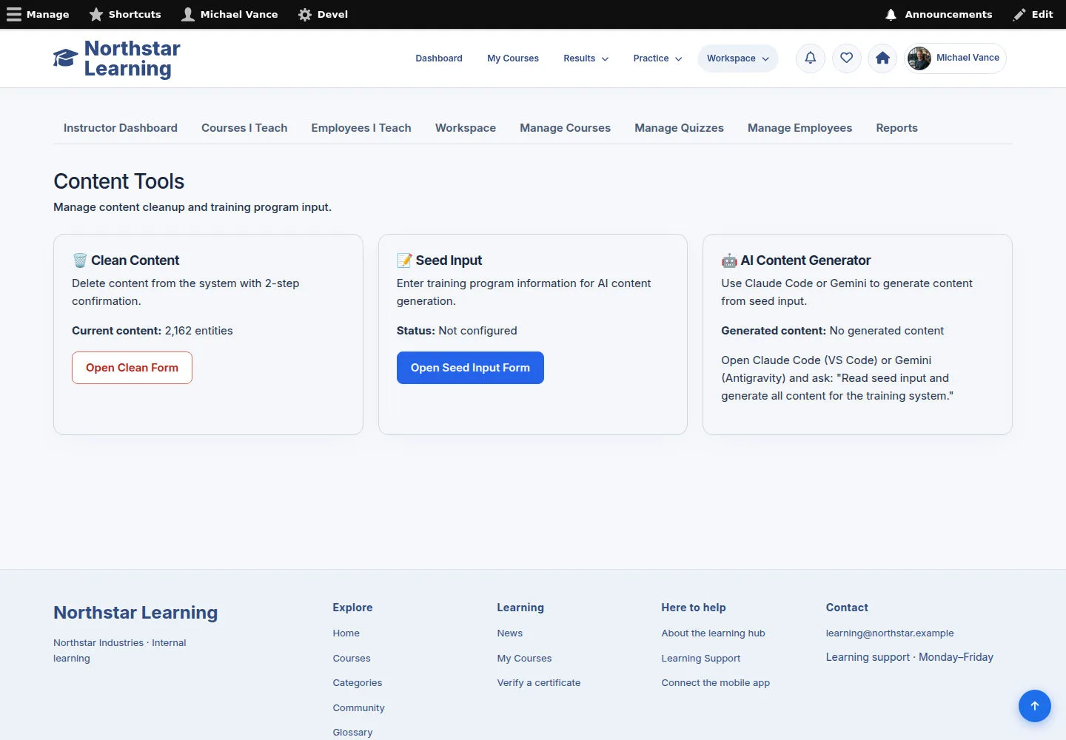Open My Courses in the footer
Viewport: 1066px width, 740px height.
[x=525, y=659]
